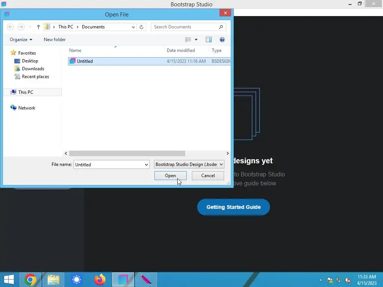Viewport: 383px width, 287px height.
Task: Click date 4/15/2023 11:16 AM cell
Action: (186, 61)
